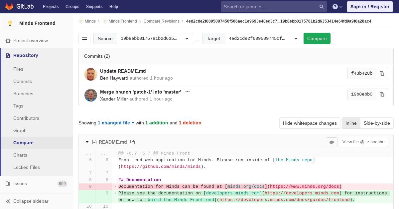Open Charts in sidebar
The image size is (399, 209).
20,155
